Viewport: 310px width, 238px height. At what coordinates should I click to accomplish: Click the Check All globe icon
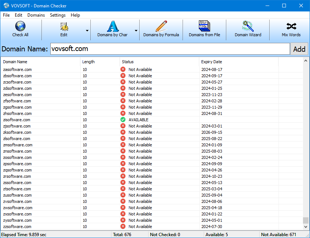pos(20,26)
